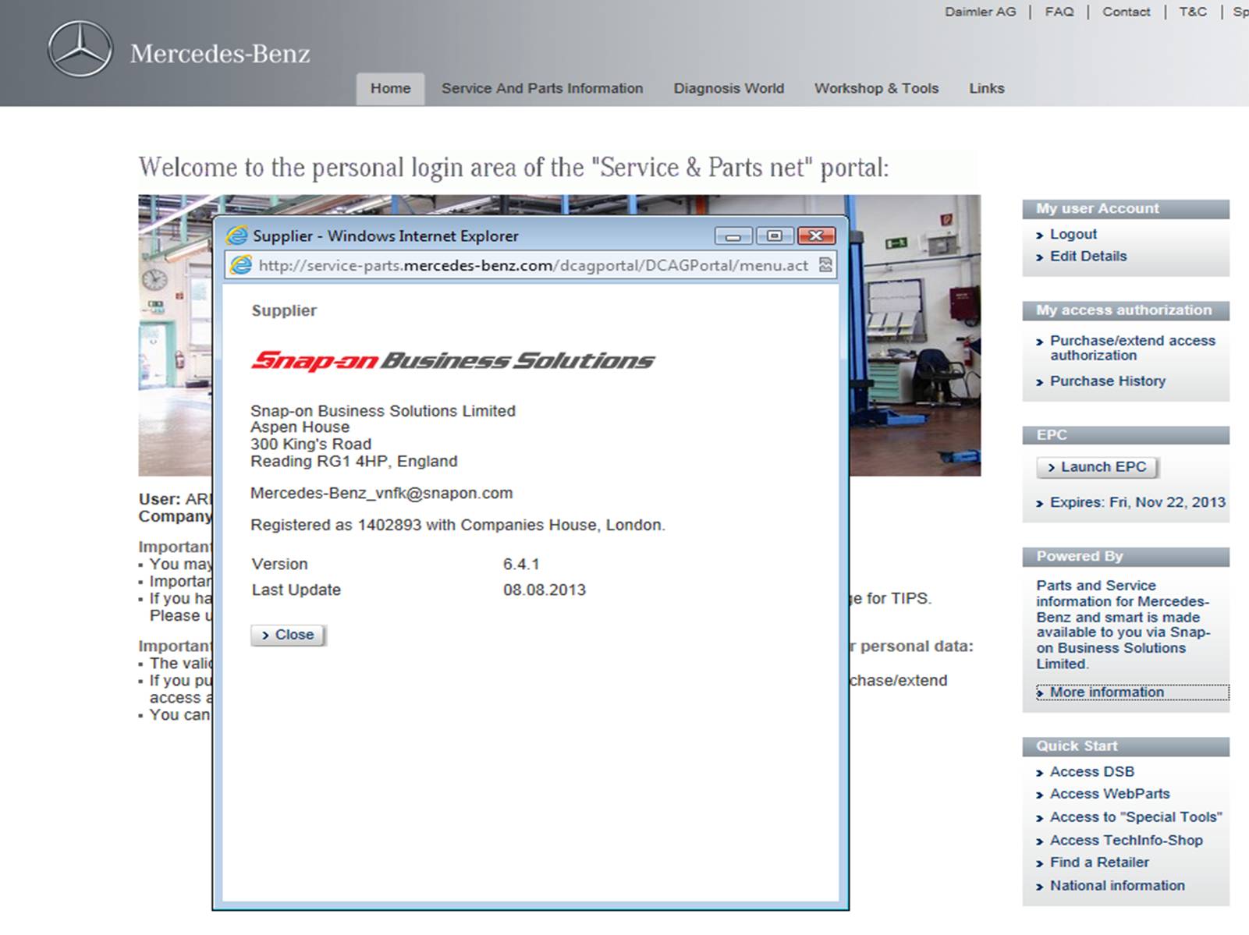Click the Mercedes-Benz_vnfk@snapon.com email text

point(381,493)
